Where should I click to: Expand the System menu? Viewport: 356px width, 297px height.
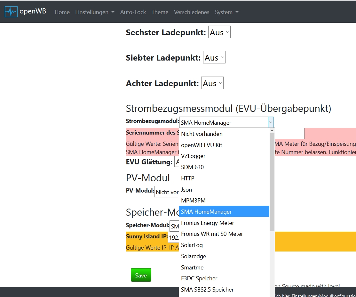coord(226,12)
